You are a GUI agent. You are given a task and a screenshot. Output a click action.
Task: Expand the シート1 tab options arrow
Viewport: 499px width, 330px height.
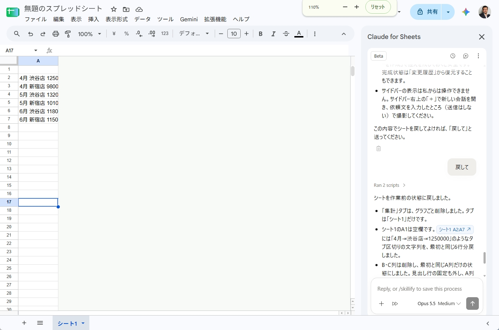click(83, 323)
